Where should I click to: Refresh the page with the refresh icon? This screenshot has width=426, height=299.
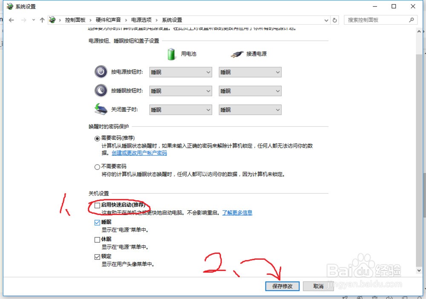335,20
